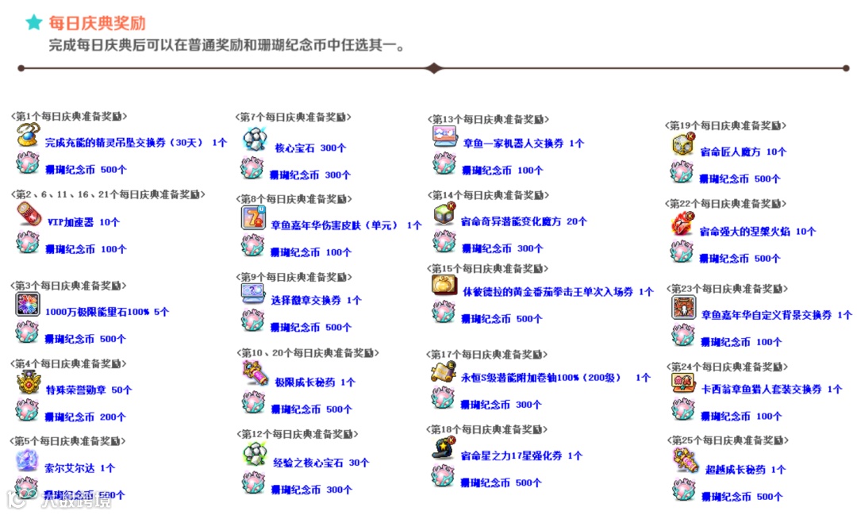Click the 极限成长秘药 potion icon
This screenshot has height=515, width=857.
[x=255, y=373]
